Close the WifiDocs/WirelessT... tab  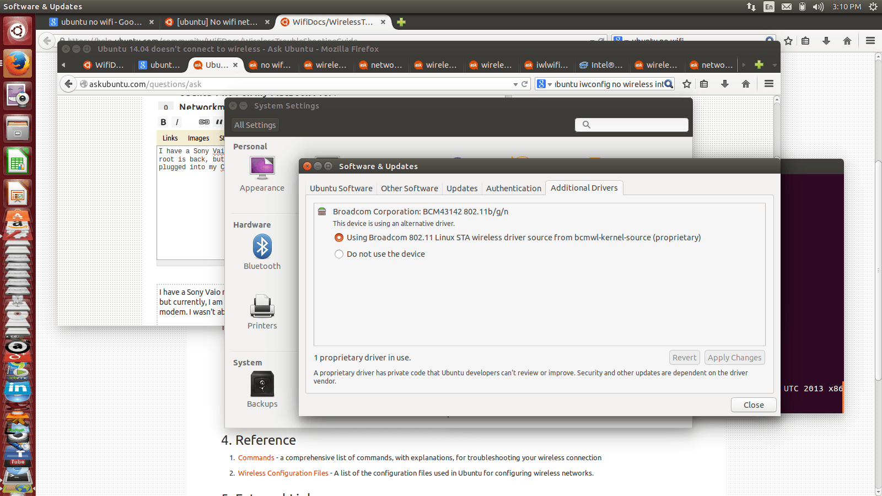[383, 22]
